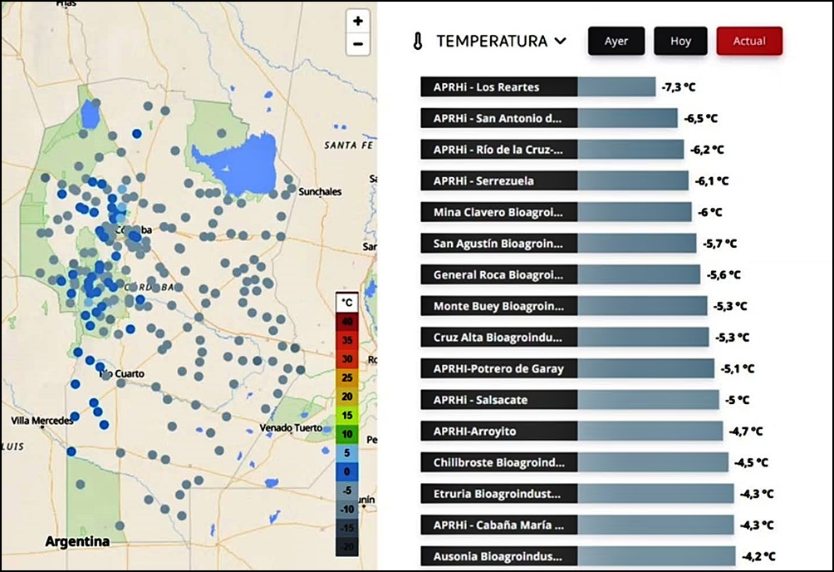Click the Venado Tuerto map label
Image resolution: width=834 pixels, height=572 pixels.
291,427
